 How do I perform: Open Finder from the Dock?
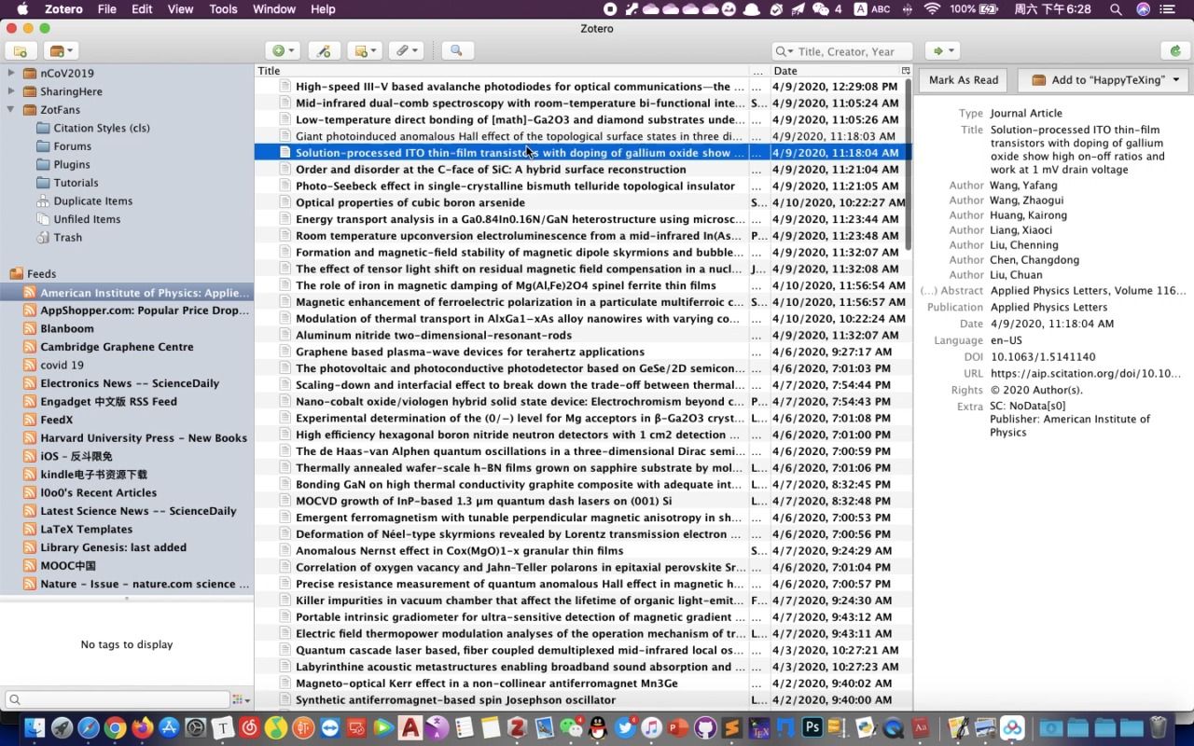(34, 728)
